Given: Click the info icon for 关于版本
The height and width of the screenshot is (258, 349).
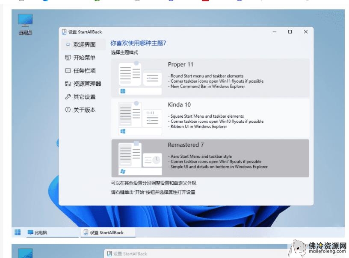Looking at the screenshot, I should tap(68, 110).
